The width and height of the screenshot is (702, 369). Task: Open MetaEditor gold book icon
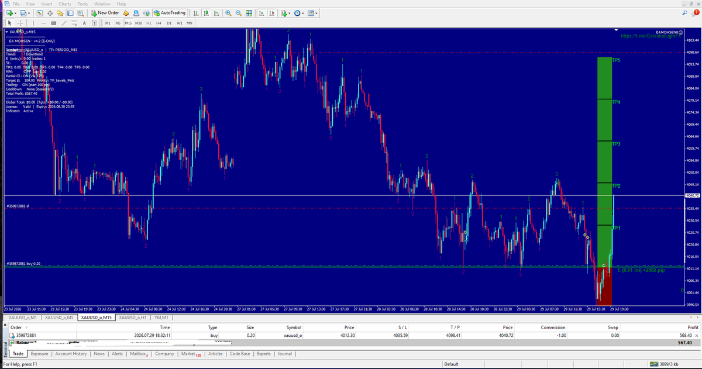pos(126,13)
